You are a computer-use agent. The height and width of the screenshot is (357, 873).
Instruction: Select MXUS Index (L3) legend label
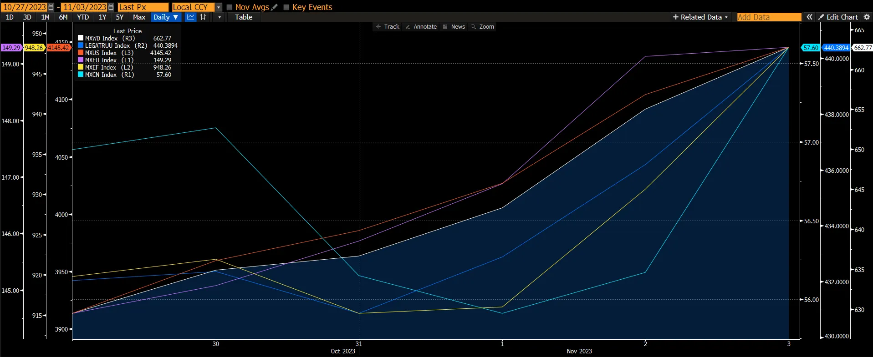point(109,53)
